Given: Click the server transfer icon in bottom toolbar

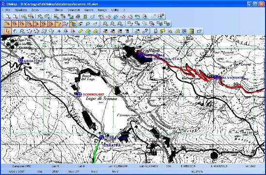Looking at the screenshot, I should click(x=155, y=31).
